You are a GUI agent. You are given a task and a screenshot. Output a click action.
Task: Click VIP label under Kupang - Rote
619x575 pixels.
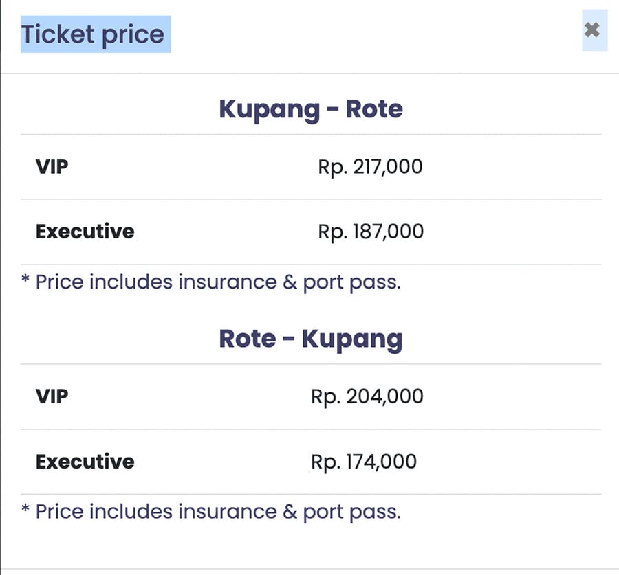tap(52, 167)
